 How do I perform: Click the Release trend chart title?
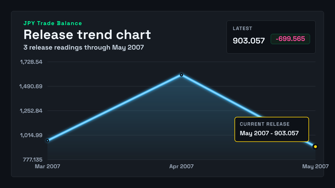(x=87, y=35)
